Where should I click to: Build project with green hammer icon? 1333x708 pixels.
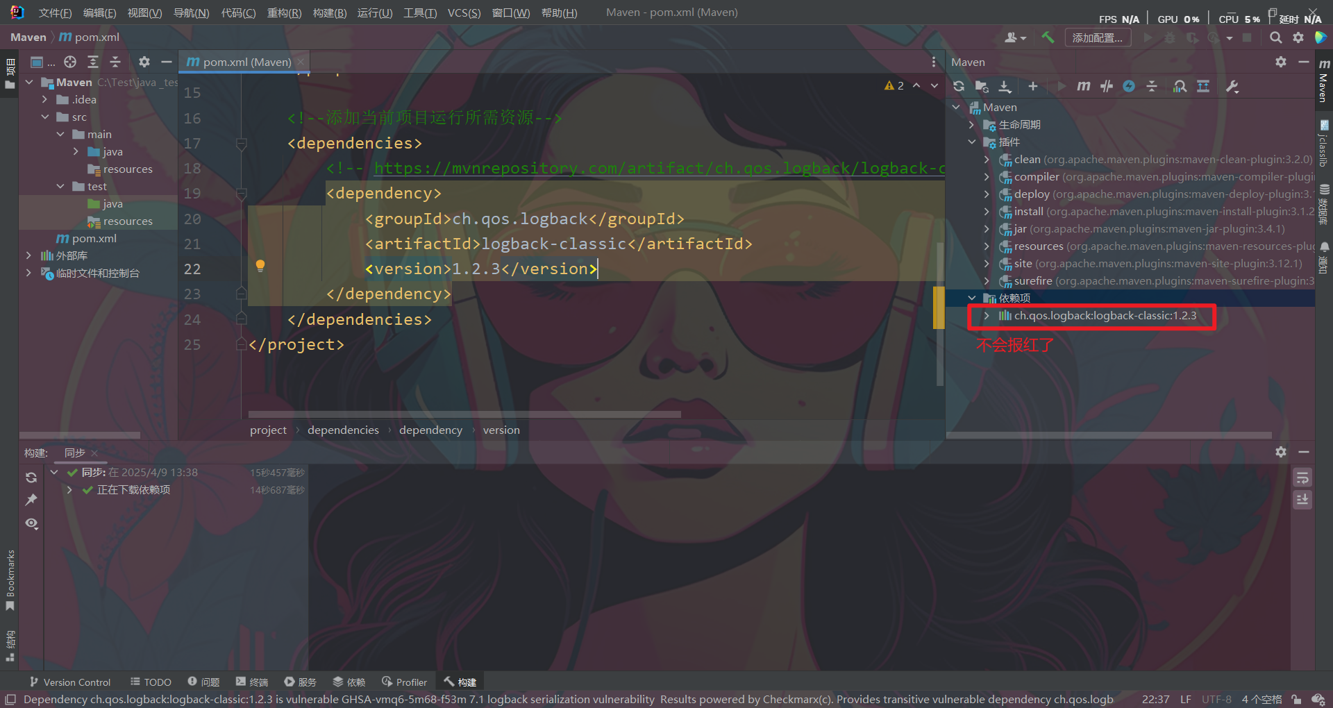click(x=1048, y=37)
